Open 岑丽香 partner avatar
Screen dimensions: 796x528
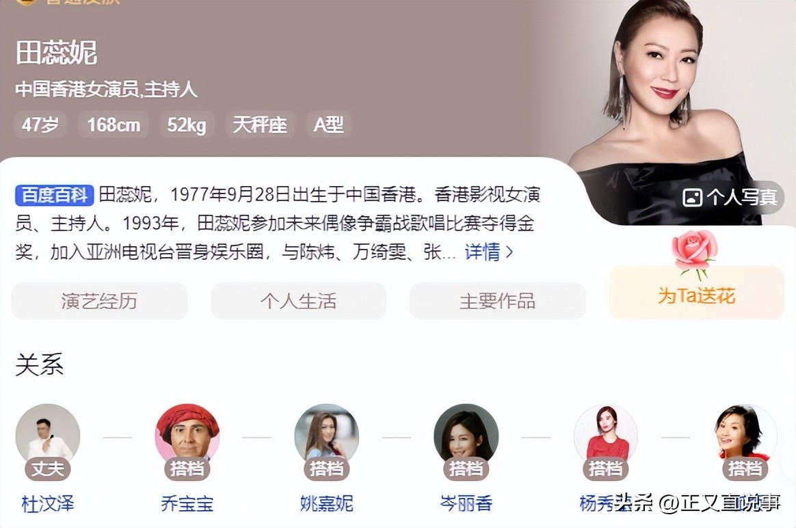coord(466,436)
